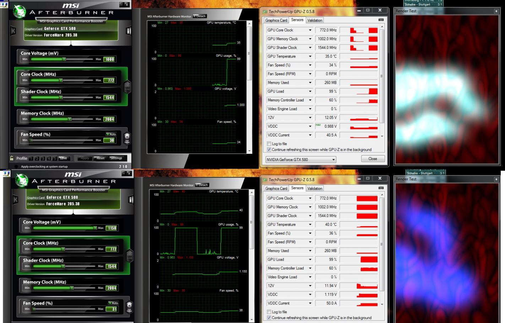
Task: Open 12V sensor dropdown showing 12.05 V
Action: click(x=310, y=117)
